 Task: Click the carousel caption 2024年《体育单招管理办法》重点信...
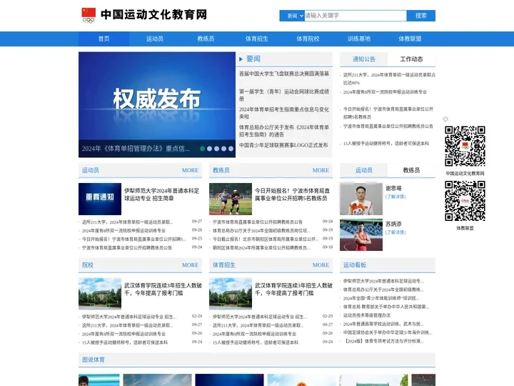(136, 149)
